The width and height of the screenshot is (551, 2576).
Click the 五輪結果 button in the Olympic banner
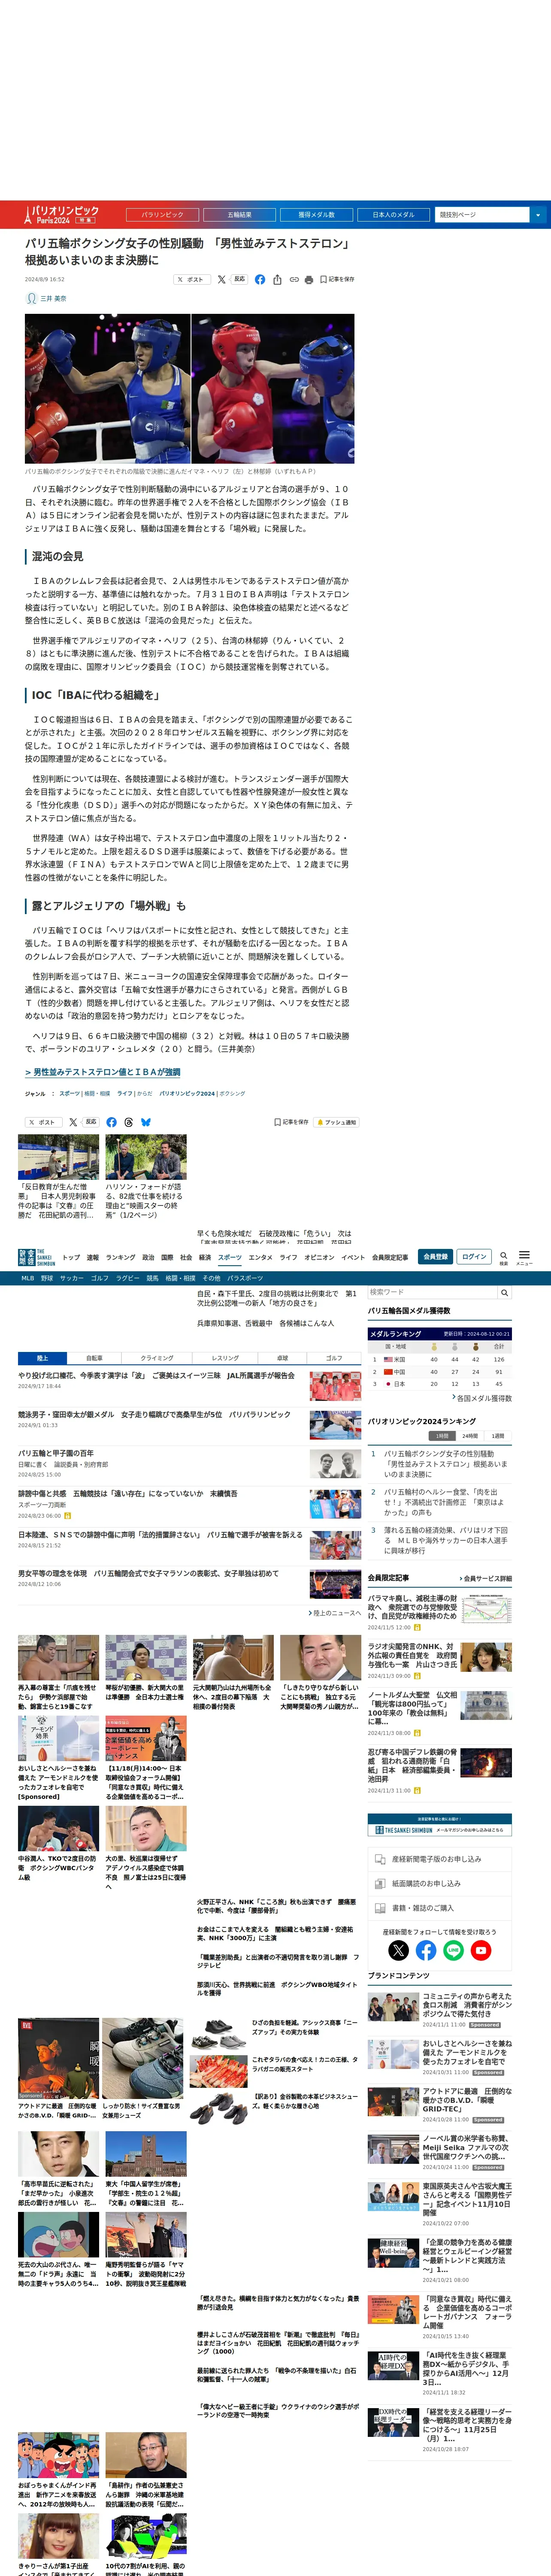pos(239,215)
